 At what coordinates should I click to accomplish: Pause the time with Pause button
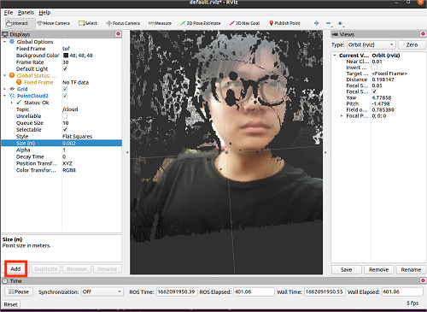point(19,291)
